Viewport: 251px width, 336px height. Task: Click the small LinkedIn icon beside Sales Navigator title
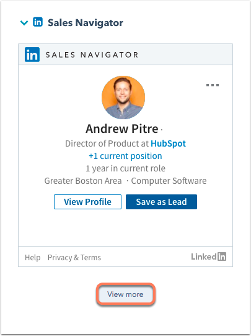[38, 22]
